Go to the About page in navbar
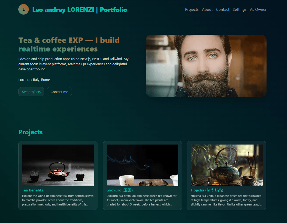 click(x=207, y=9)
